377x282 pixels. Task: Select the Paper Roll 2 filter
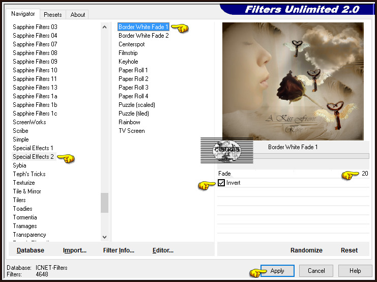click(133, 79)
